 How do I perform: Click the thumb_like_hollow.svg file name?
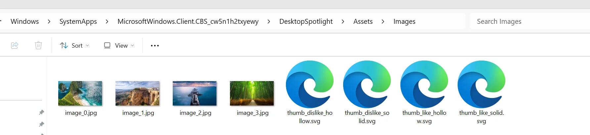[424, 117]
